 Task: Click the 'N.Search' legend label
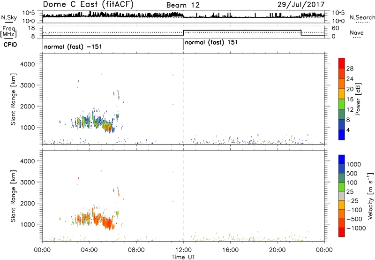point(362,17)
